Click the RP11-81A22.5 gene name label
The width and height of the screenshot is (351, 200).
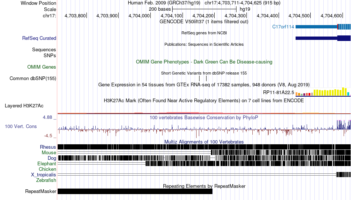(279, 92)
